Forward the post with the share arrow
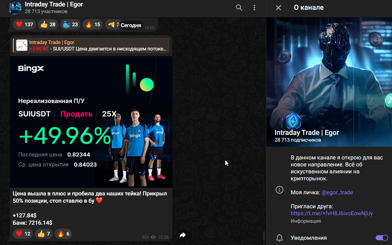Screen dimensions: 392x245 tap(183, 235)
